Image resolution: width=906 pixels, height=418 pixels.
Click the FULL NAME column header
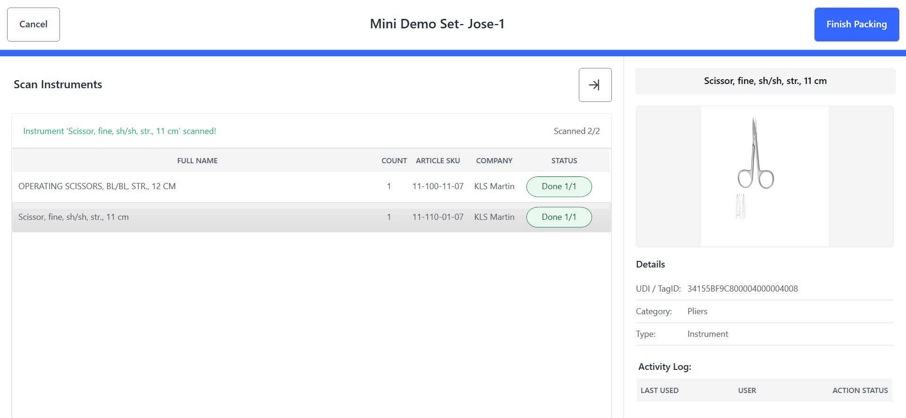pos(197,161)
